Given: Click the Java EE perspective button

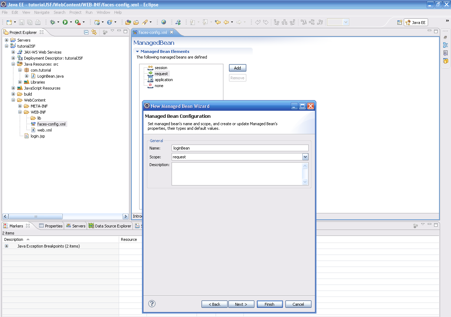Looking at the screenshot, I should 416,22.
